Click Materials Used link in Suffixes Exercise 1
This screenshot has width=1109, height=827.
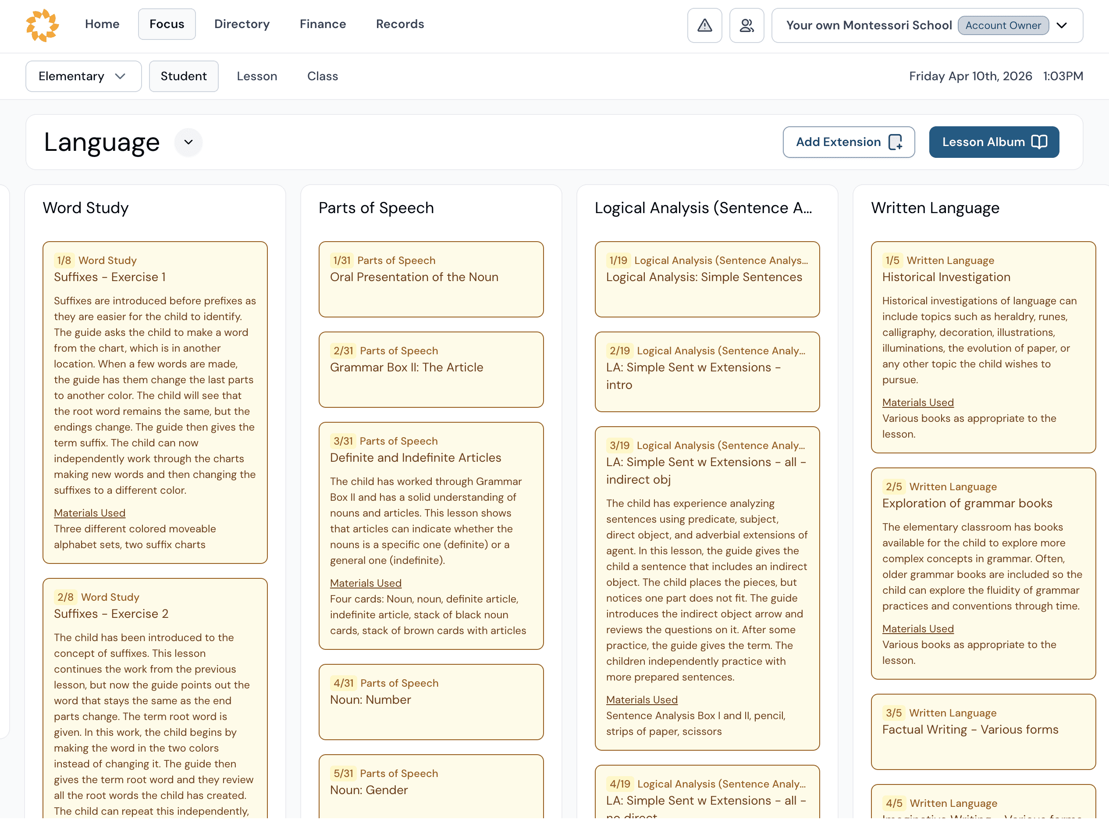click(89, 513)
